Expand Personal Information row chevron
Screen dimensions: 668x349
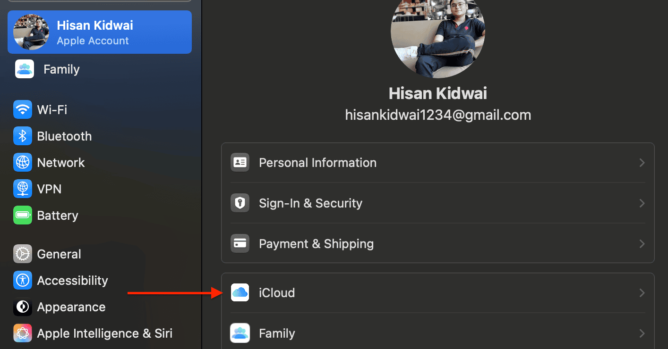pos(642,163)
